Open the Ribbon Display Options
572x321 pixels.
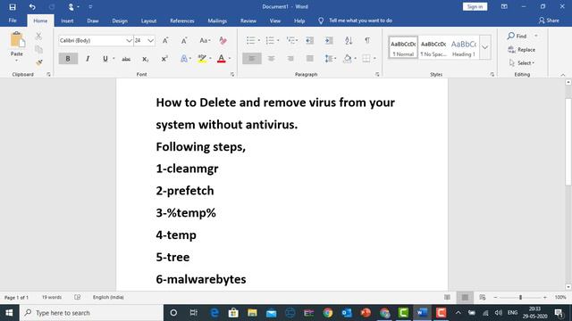pos(504,6)
